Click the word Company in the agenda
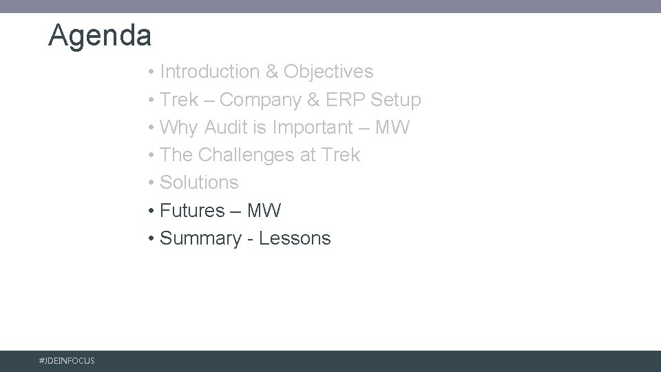Image resolution: width=661 pixels, height=372 pixels. [261, 100]
